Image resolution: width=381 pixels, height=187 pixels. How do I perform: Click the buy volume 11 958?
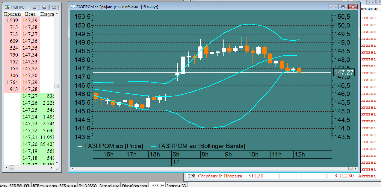[47, 137]
